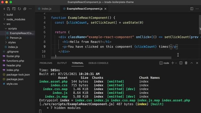Collapse all folders in Explorer
The width and height of the screenshot is (201, 113).
click(25, 9)
